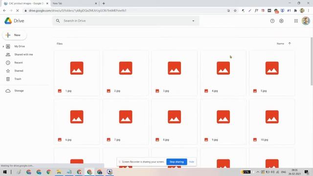
Task: Click the 7.jpg file name
Action: (x=117, y=140)
